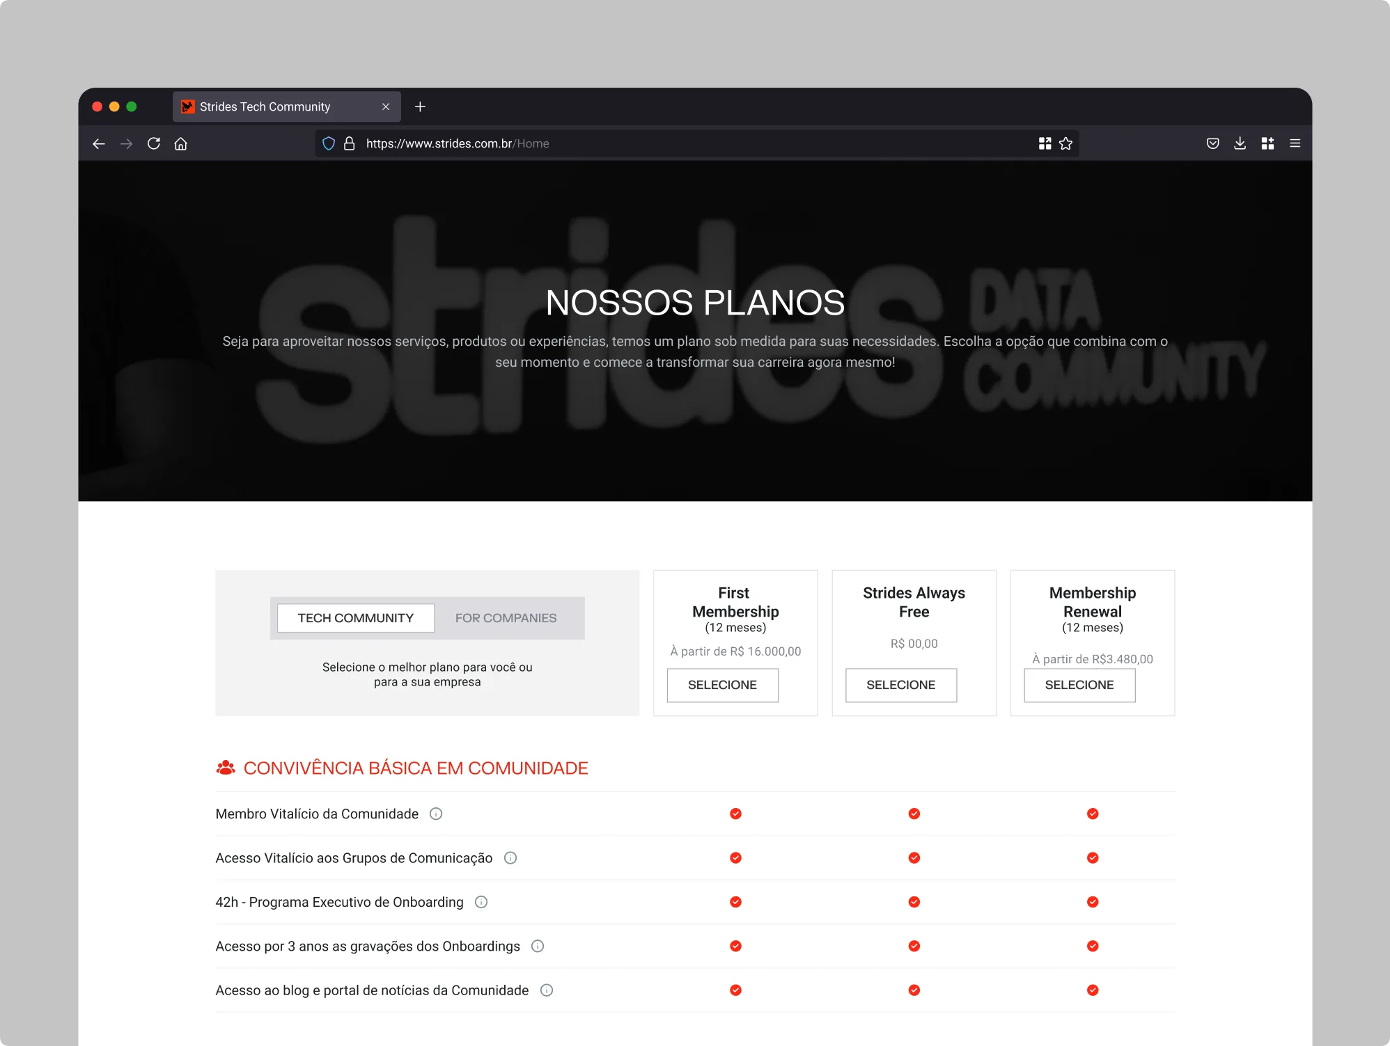
Task: Click Strides Always Free check for Programa Executivo
Action: coord(914,902)
